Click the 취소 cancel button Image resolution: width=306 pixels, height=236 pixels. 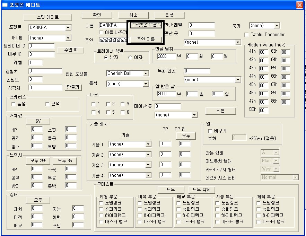click(133, 15)
